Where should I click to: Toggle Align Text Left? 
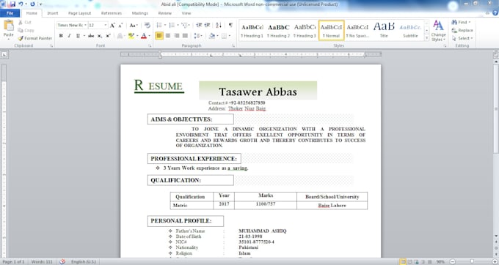click(159, 36)
